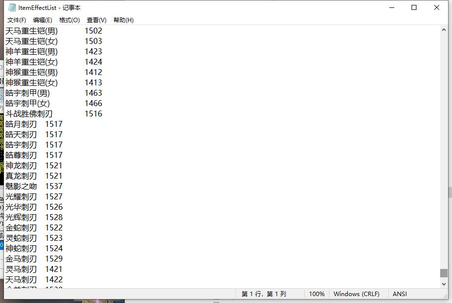Click the scroll down arrow
The width and height of the screenshot is (452, 303).
pos(444,284)
